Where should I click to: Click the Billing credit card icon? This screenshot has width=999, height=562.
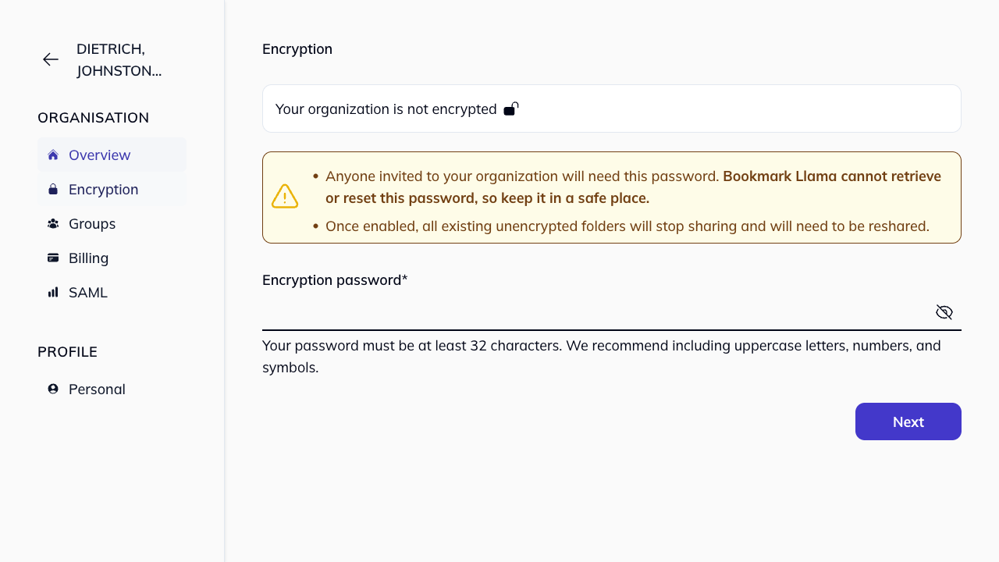52,258
